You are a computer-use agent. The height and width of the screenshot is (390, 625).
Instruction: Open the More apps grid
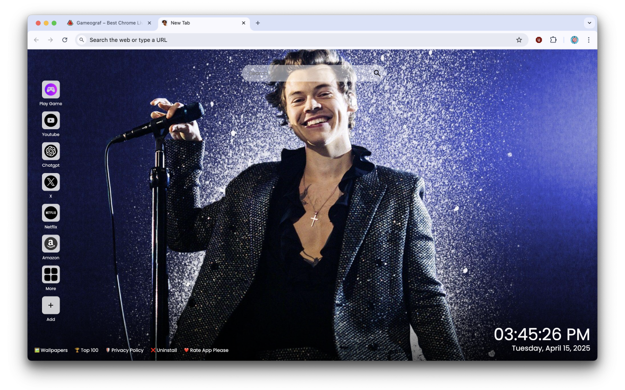[51, 274]
